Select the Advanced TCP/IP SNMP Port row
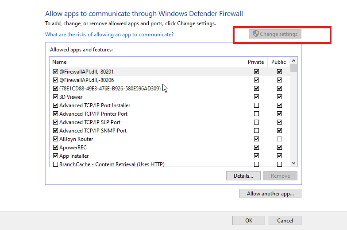This screenshot has width=347, height=230. [170, 130]
